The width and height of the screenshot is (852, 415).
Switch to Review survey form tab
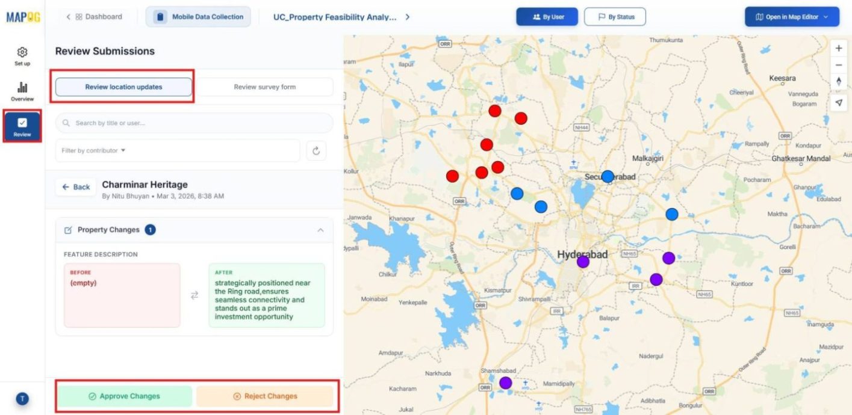(x=265, y=86)
